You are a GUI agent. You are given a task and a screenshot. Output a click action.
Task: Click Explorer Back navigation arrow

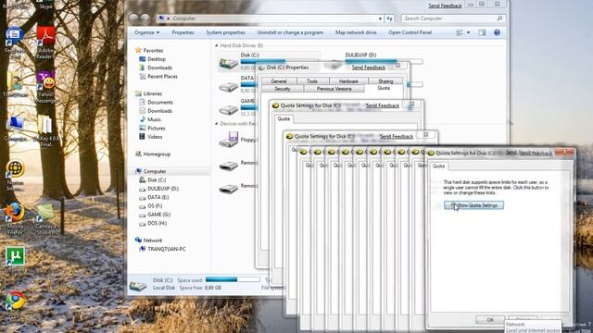133,18
